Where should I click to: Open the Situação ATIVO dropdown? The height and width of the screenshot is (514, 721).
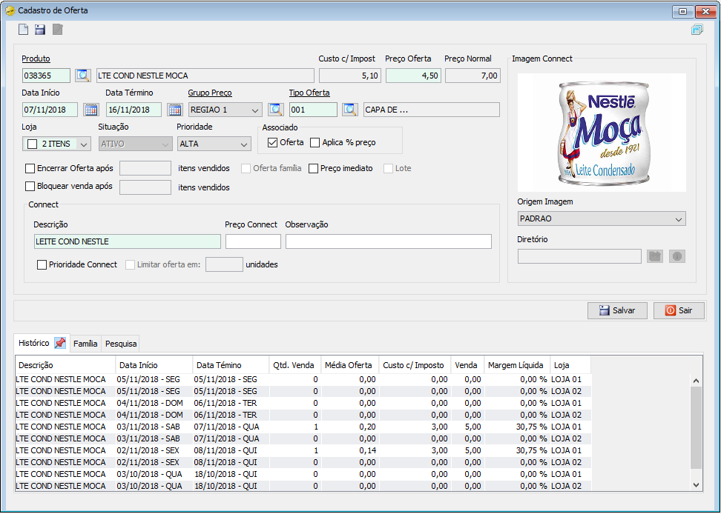coord(136,144)
